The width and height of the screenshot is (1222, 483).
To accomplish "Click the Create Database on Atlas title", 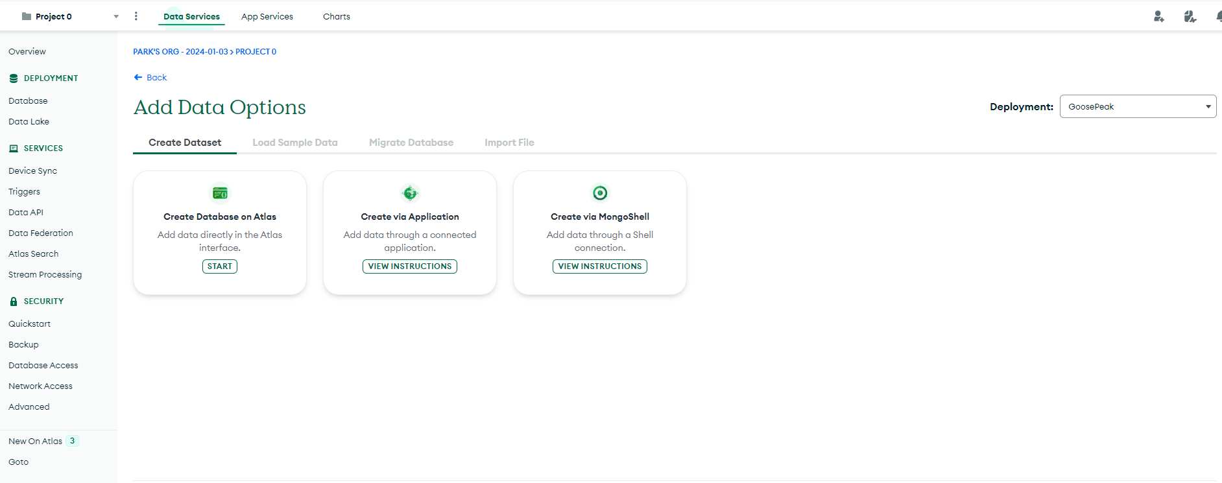I will click(x=220, y=217).
